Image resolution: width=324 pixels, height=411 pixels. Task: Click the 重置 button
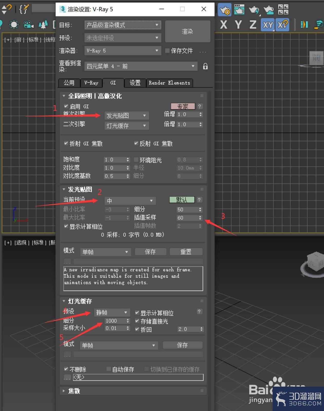point(186,252)
